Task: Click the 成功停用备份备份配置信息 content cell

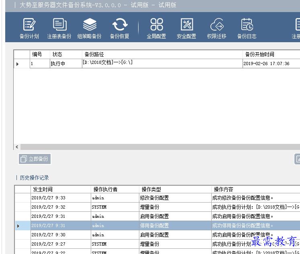Action: pos(256,225)
